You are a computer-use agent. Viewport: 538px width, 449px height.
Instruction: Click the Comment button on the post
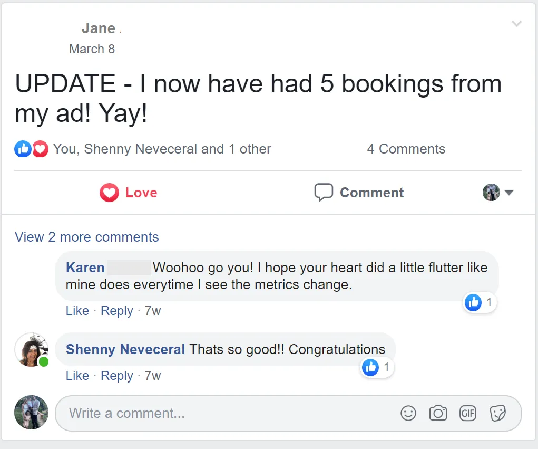(x=359, y=193)
